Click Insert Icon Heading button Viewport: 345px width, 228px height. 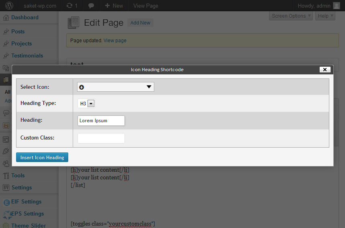point(42,157)
